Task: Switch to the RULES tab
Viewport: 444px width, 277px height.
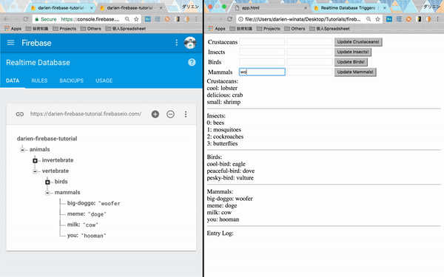Action: pos(39,81)
